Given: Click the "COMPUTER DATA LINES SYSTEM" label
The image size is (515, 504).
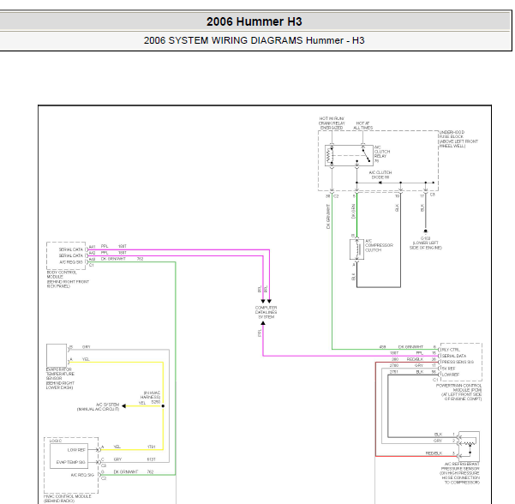Looking at the screenshot, I should (266, 313).
